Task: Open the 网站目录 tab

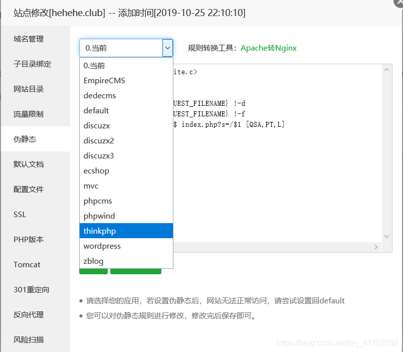Action: [36, 89]
